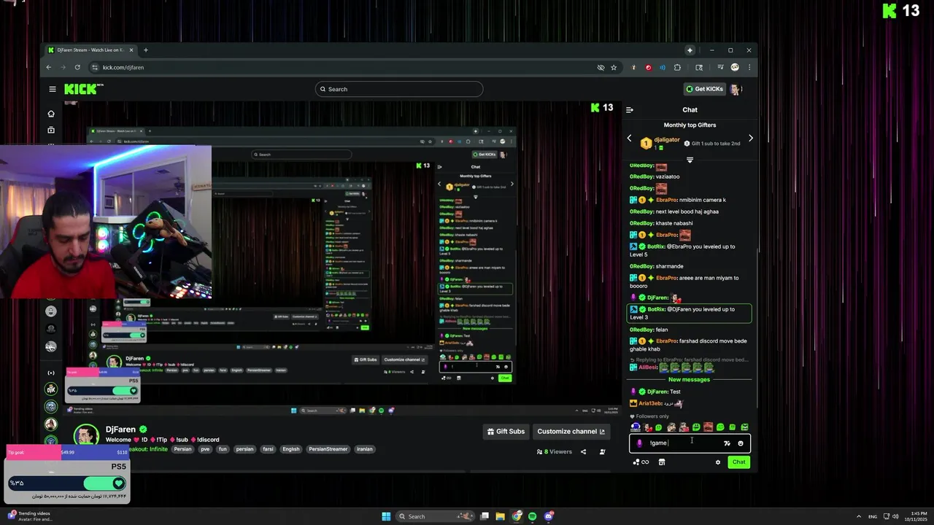Image resolution: width=934 pixels, height=525 pixels.
Task: Click Aria13eb username in chat
Action: click(x=650, y=403)
